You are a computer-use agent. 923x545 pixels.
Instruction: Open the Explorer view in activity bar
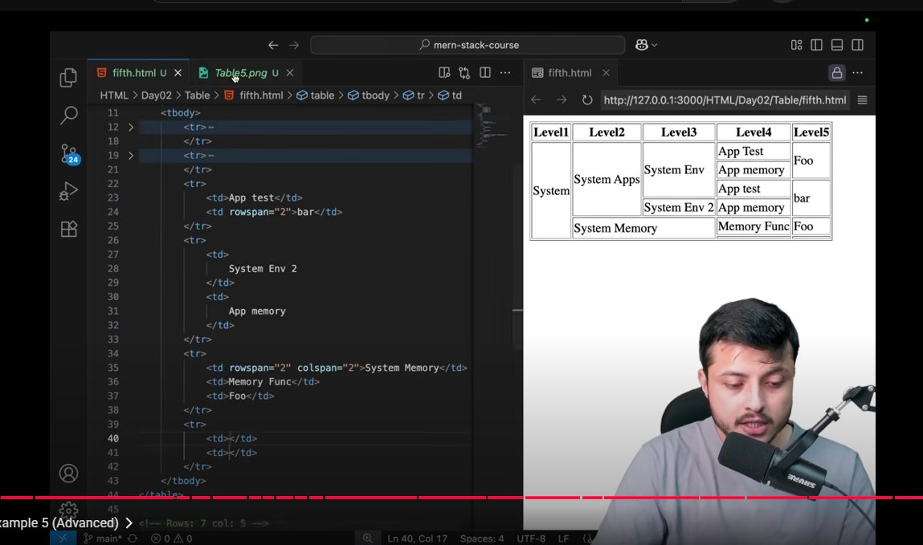(68, 78)
